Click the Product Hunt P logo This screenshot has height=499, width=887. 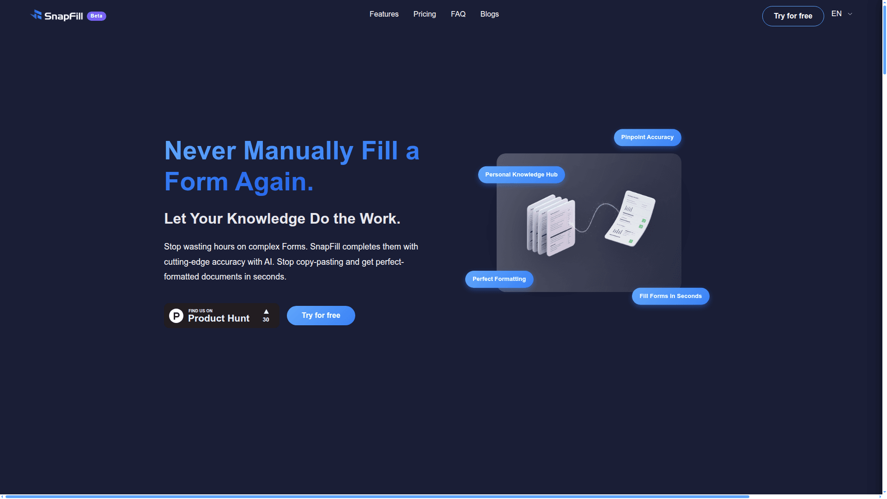(176, 316)
